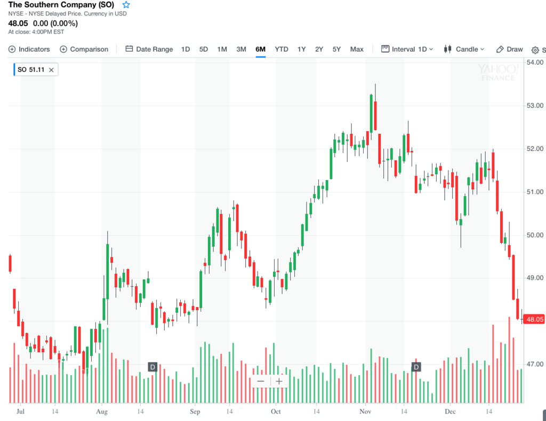The width and height of the screenshot is (546, 421).
Task: Add SO to watchlist with star icon
Action: coord(126,5)
